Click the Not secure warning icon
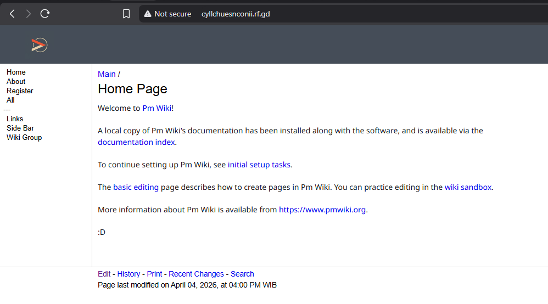 tap(148, 14)
